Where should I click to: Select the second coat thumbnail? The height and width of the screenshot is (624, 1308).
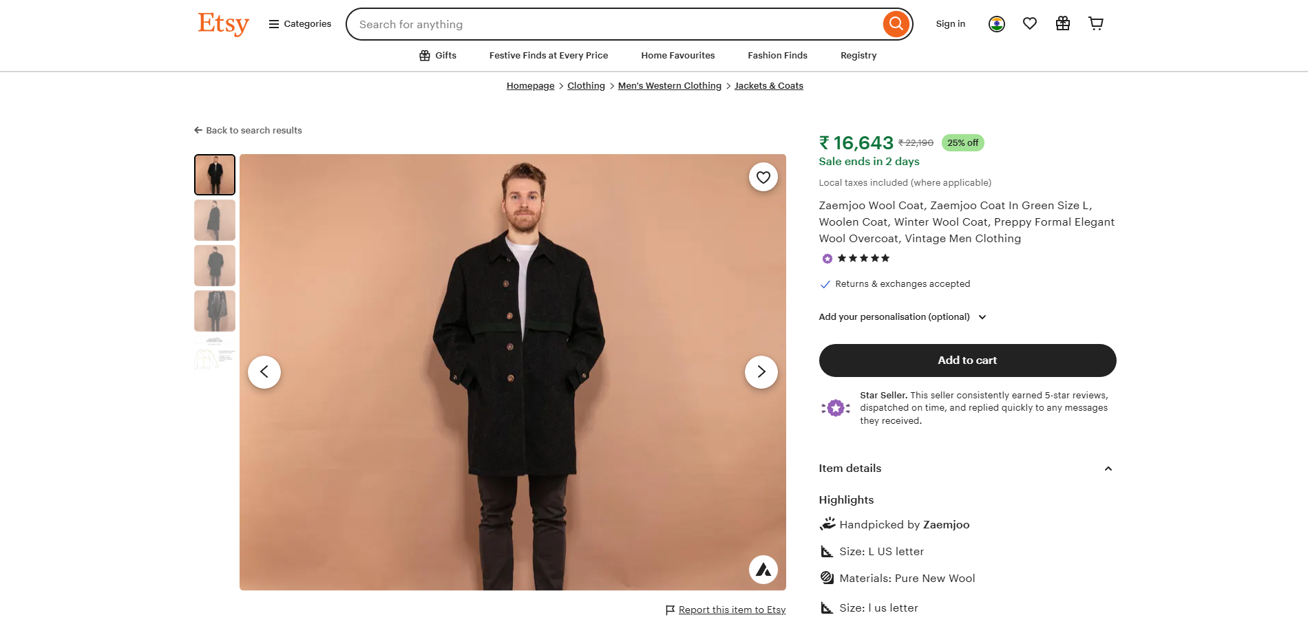[x=215, y=220]
